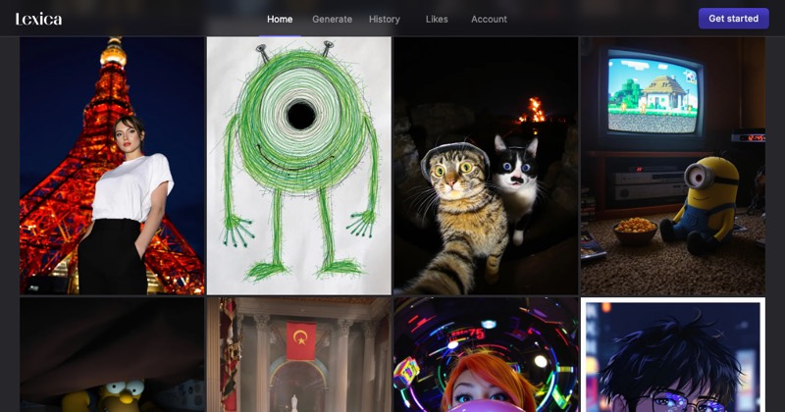Open the Homer Simpson image
The height and width of the screenshot is (412, 785).
pyautogui.click(x=112, y=354)
